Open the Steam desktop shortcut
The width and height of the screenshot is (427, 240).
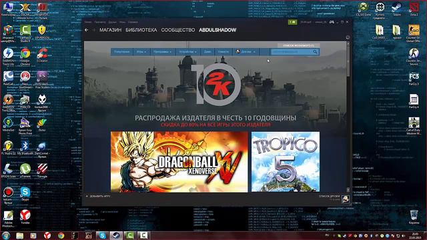click(397, 9)
